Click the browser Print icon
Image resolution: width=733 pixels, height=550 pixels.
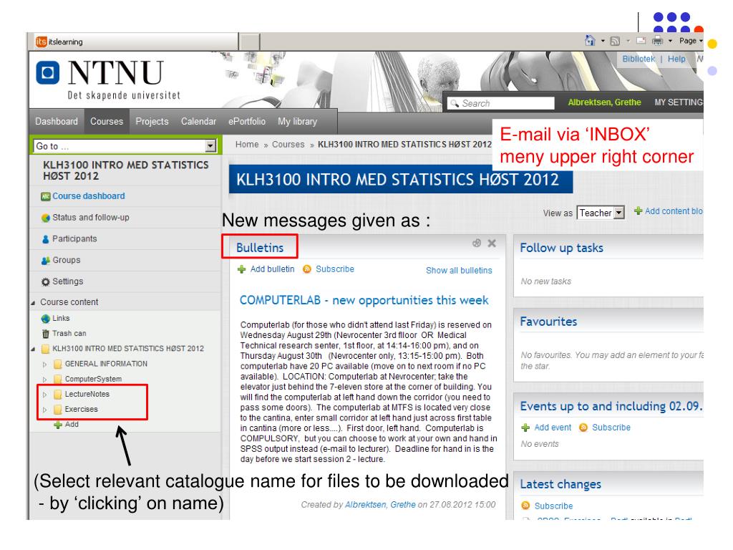tap(657, 41)
